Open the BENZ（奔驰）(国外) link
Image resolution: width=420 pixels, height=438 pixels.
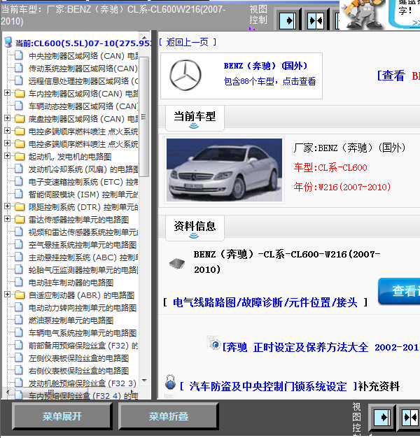[x=265, y=66]
